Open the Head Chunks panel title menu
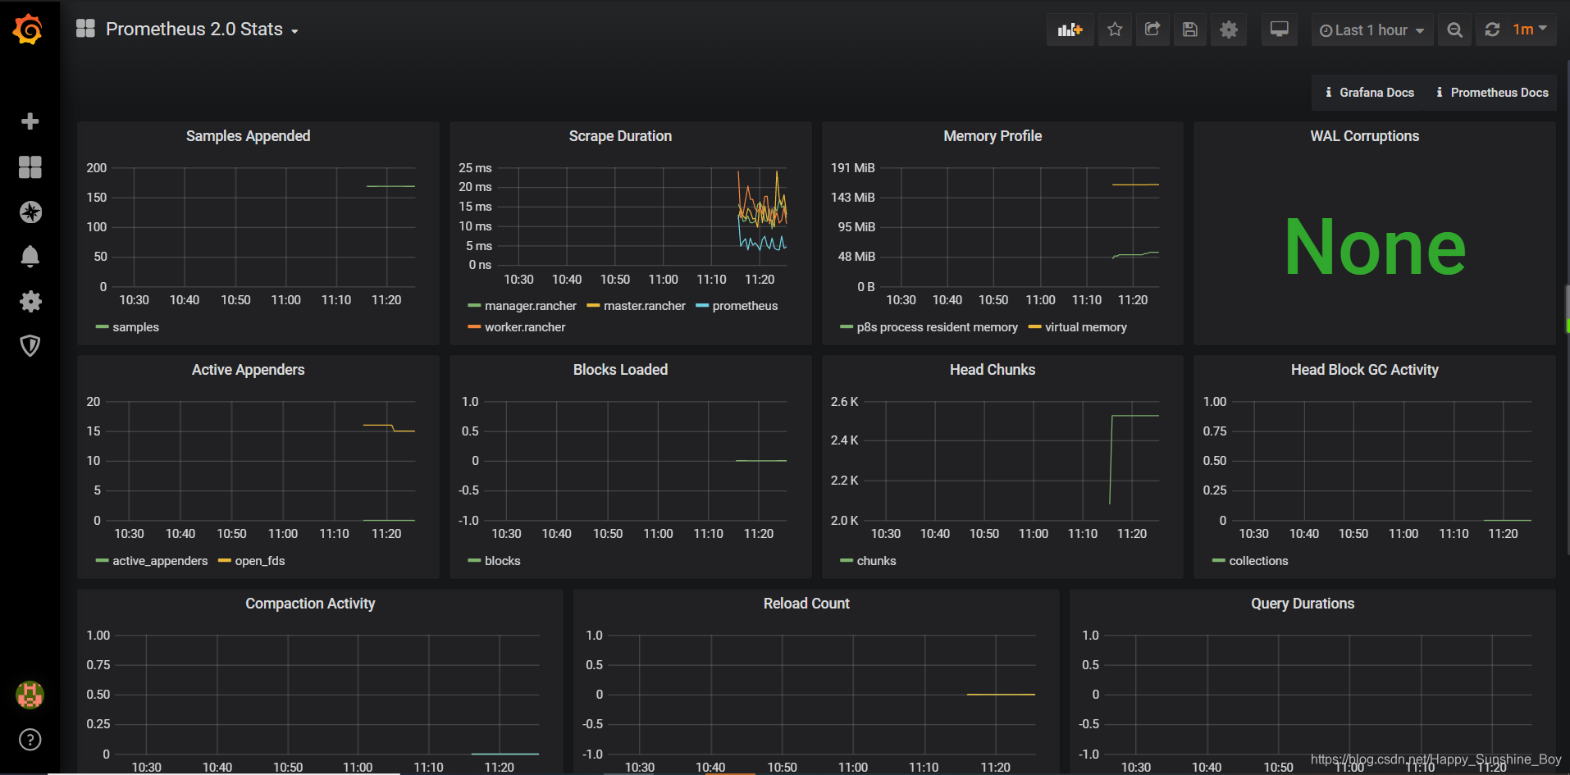 point(993,370)
